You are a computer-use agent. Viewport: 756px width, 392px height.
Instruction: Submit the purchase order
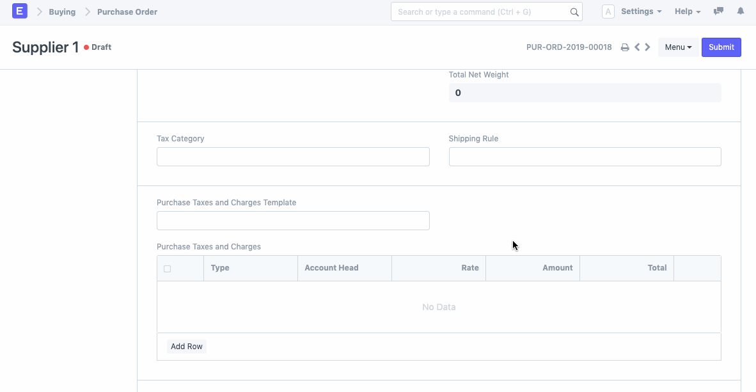[x=721, y=47]
